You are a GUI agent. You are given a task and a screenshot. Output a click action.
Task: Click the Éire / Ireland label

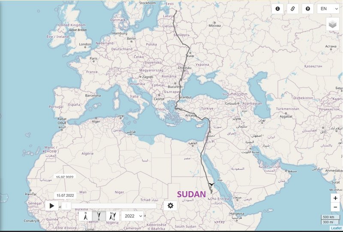click(x=57, y=37)
